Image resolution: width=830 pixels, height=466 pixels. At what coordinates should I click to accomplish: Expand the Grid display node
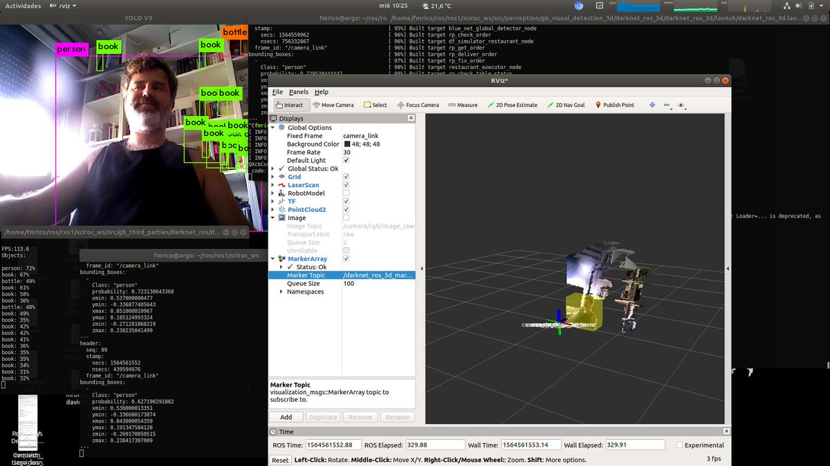click(x=273, y=177)
